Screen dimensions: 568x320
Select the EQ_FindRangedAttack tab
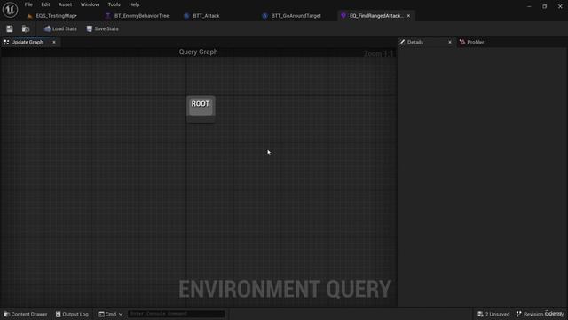point(376,16)
